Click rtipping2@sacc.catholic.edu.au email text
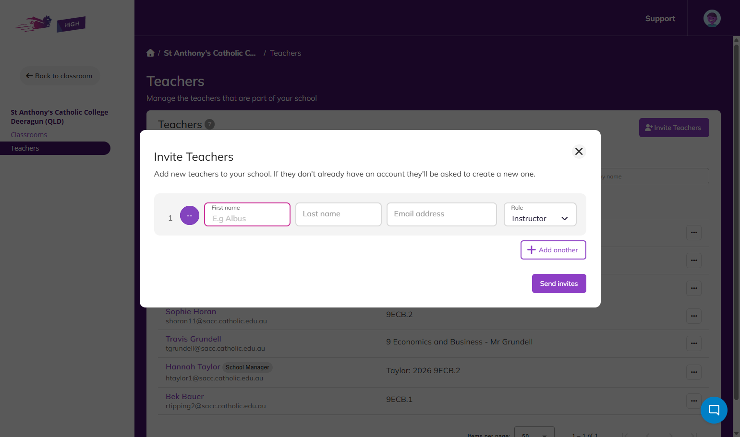This screenshot has height=437, width=740. [216, 406]
